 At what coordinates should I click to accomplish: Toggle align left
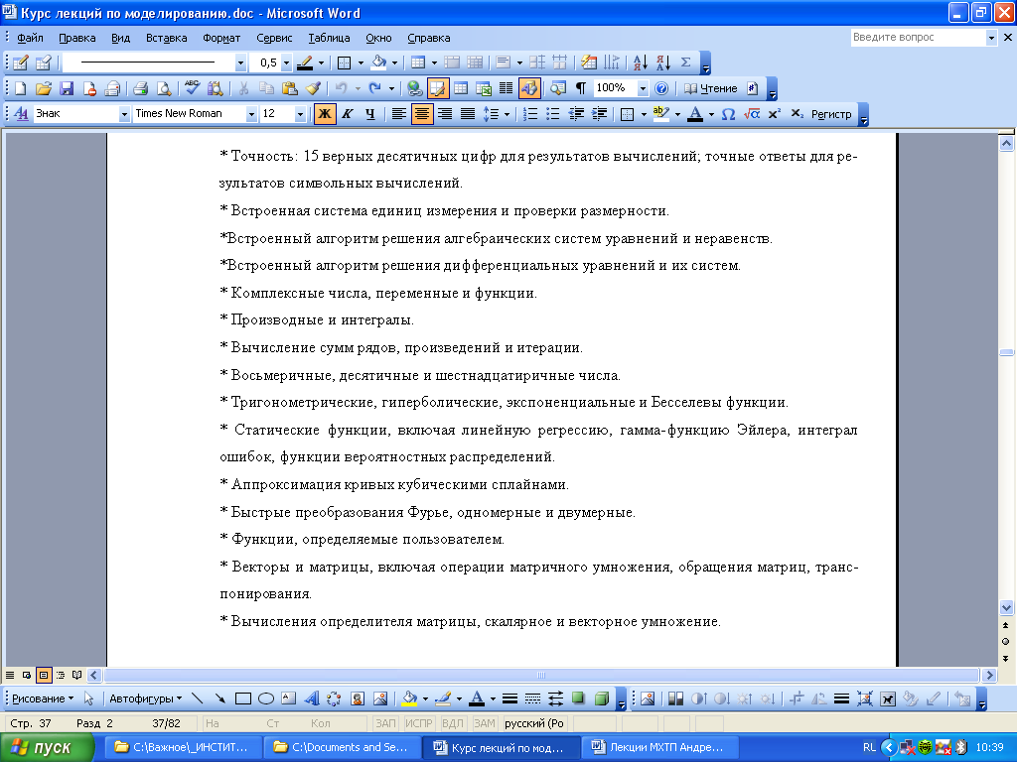pos(399,114)
